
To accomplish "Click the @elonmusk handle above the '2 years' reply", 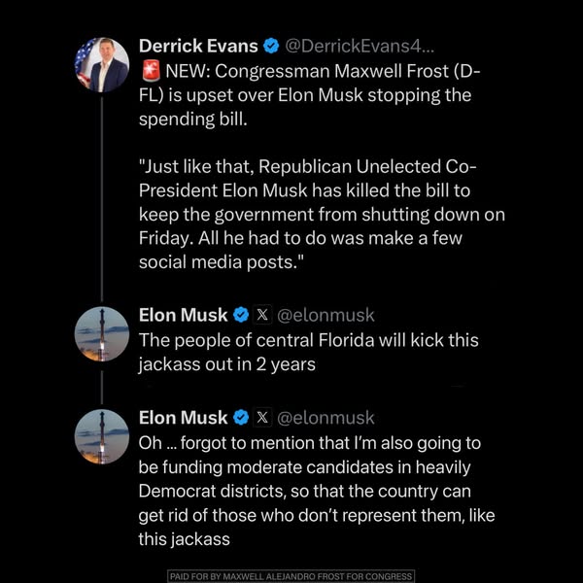I will click(x=326, y=315).
